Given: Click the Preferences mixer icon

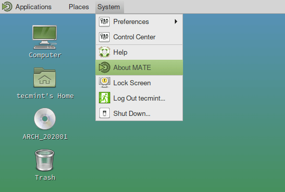Looking at the screenshot, I should (x=105, y=21).
